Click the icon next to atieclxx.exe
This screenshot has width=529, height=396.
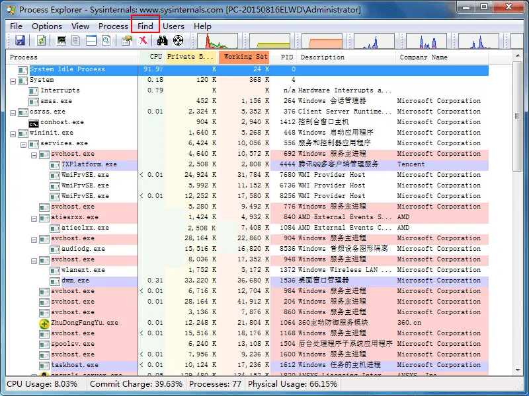(x=55, y=228)
